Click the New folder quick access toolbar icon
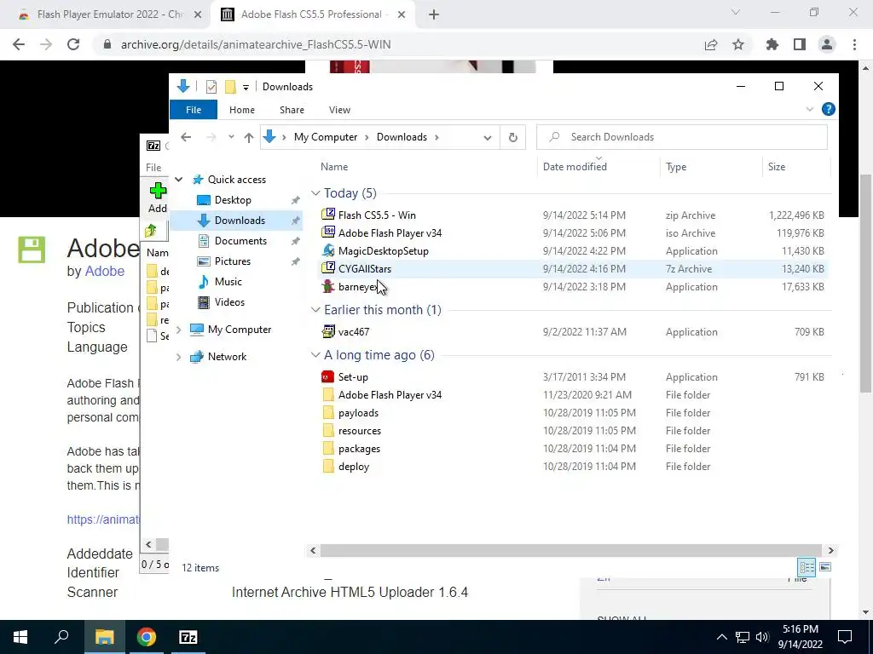 point(230,87)
